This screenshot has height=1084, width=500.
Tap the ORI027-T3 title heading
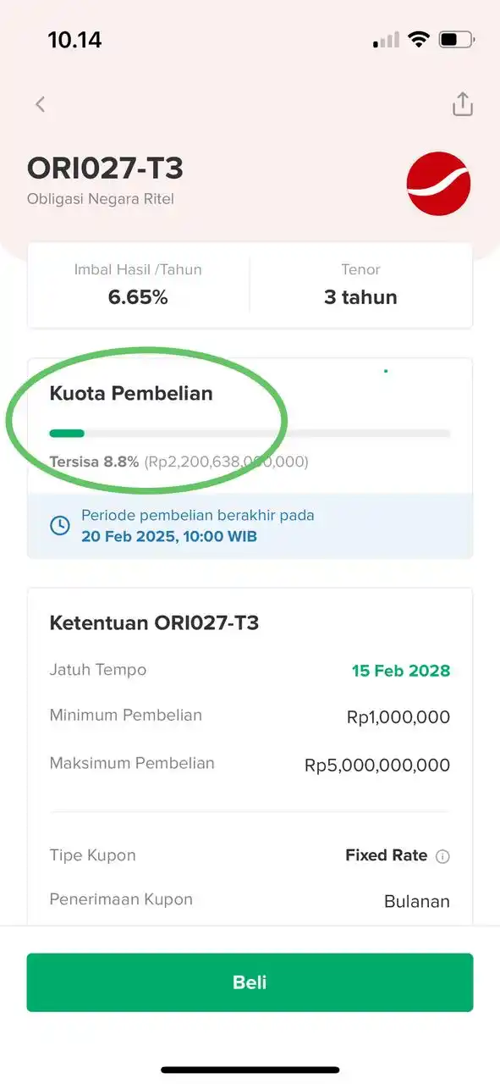coord(106,169)
